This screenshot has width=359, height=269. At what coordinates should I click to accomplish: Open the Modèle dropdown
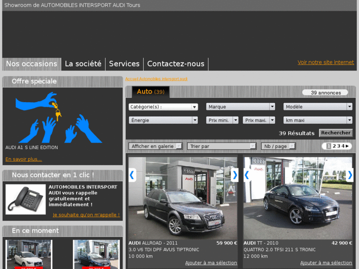[318, 107]
